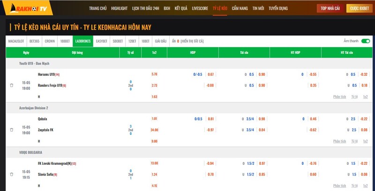
Task: Click the -0.97 HDP odds for Zaqatala
Action: 210,130
